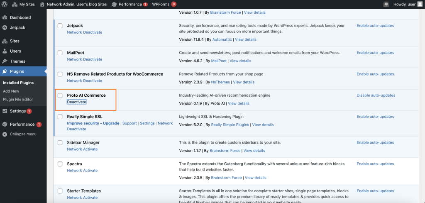Open Network Admin: User's blog Sites
The height and width of the screenshot is (203, 425).
pos(73,4)
